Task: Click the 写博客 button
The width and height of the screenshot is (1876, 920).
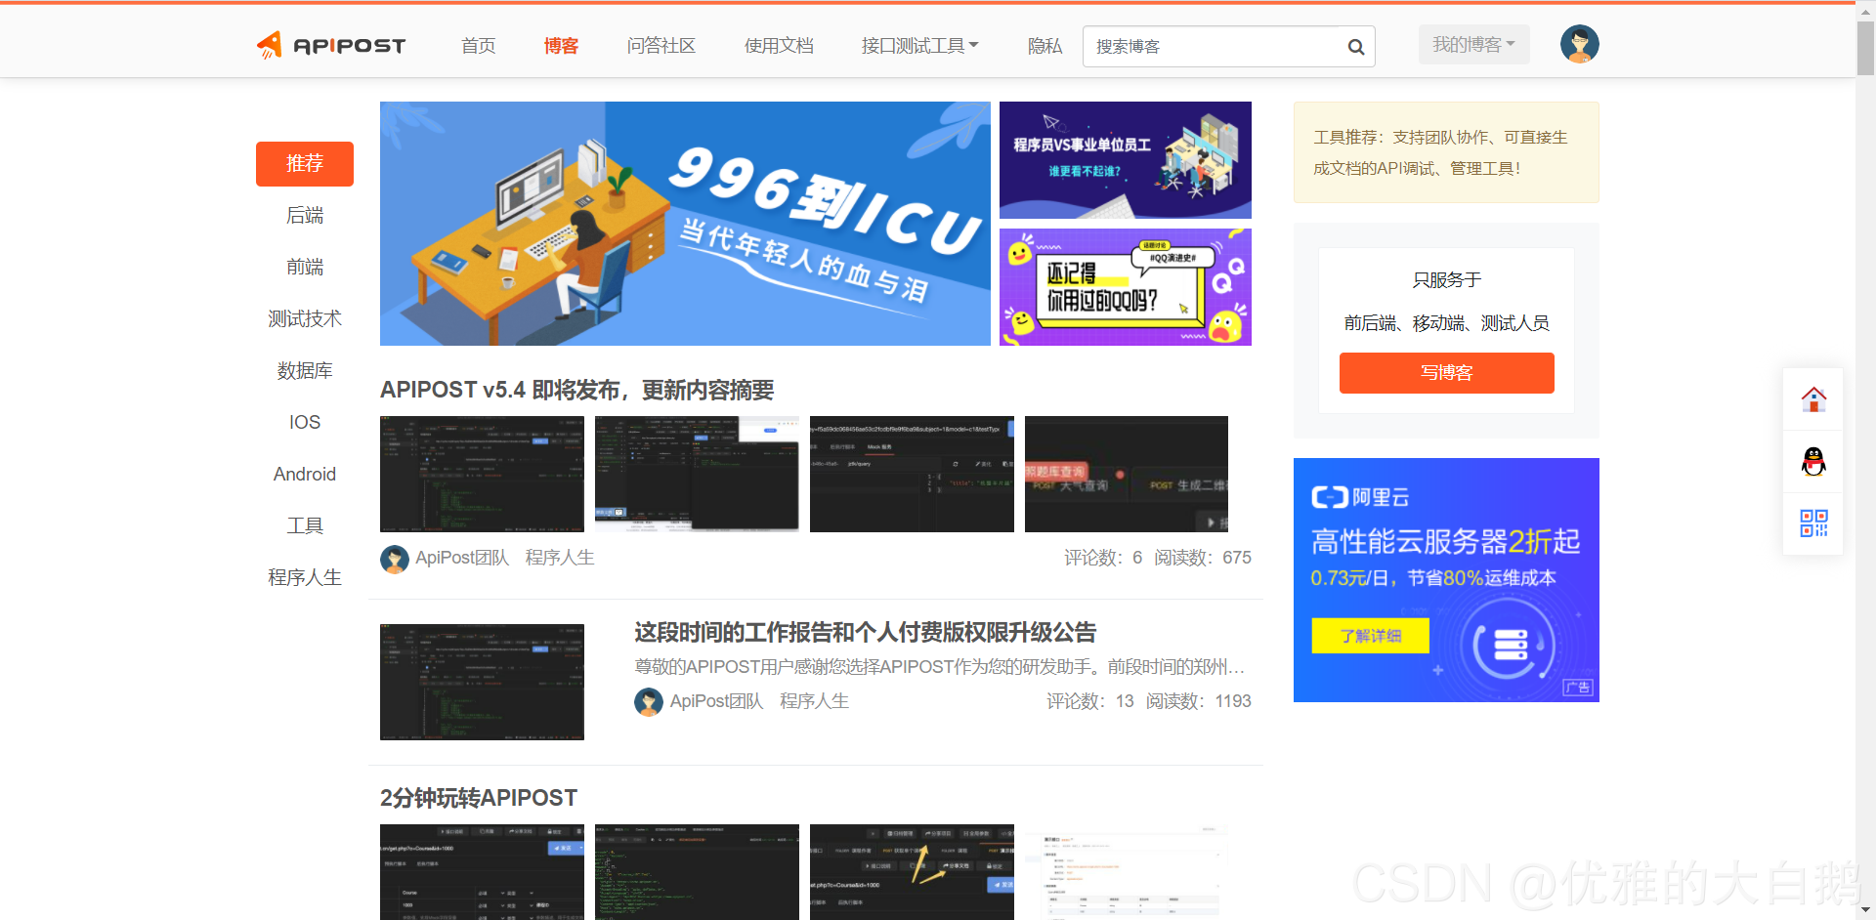Action: click(x=1446, y=373)
